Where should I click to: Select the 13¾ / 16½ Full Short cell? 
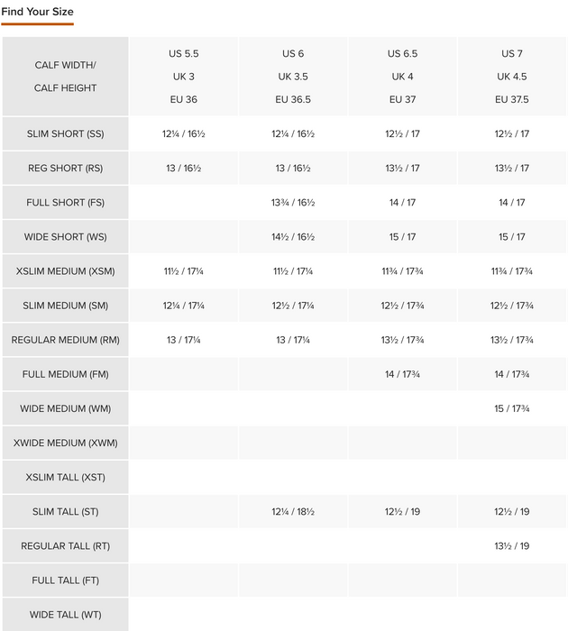[x=293, y=203]
